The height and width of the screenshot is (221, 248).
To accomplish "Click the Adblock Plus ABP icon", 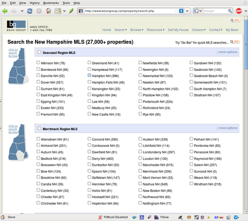I will click(239, 11).
